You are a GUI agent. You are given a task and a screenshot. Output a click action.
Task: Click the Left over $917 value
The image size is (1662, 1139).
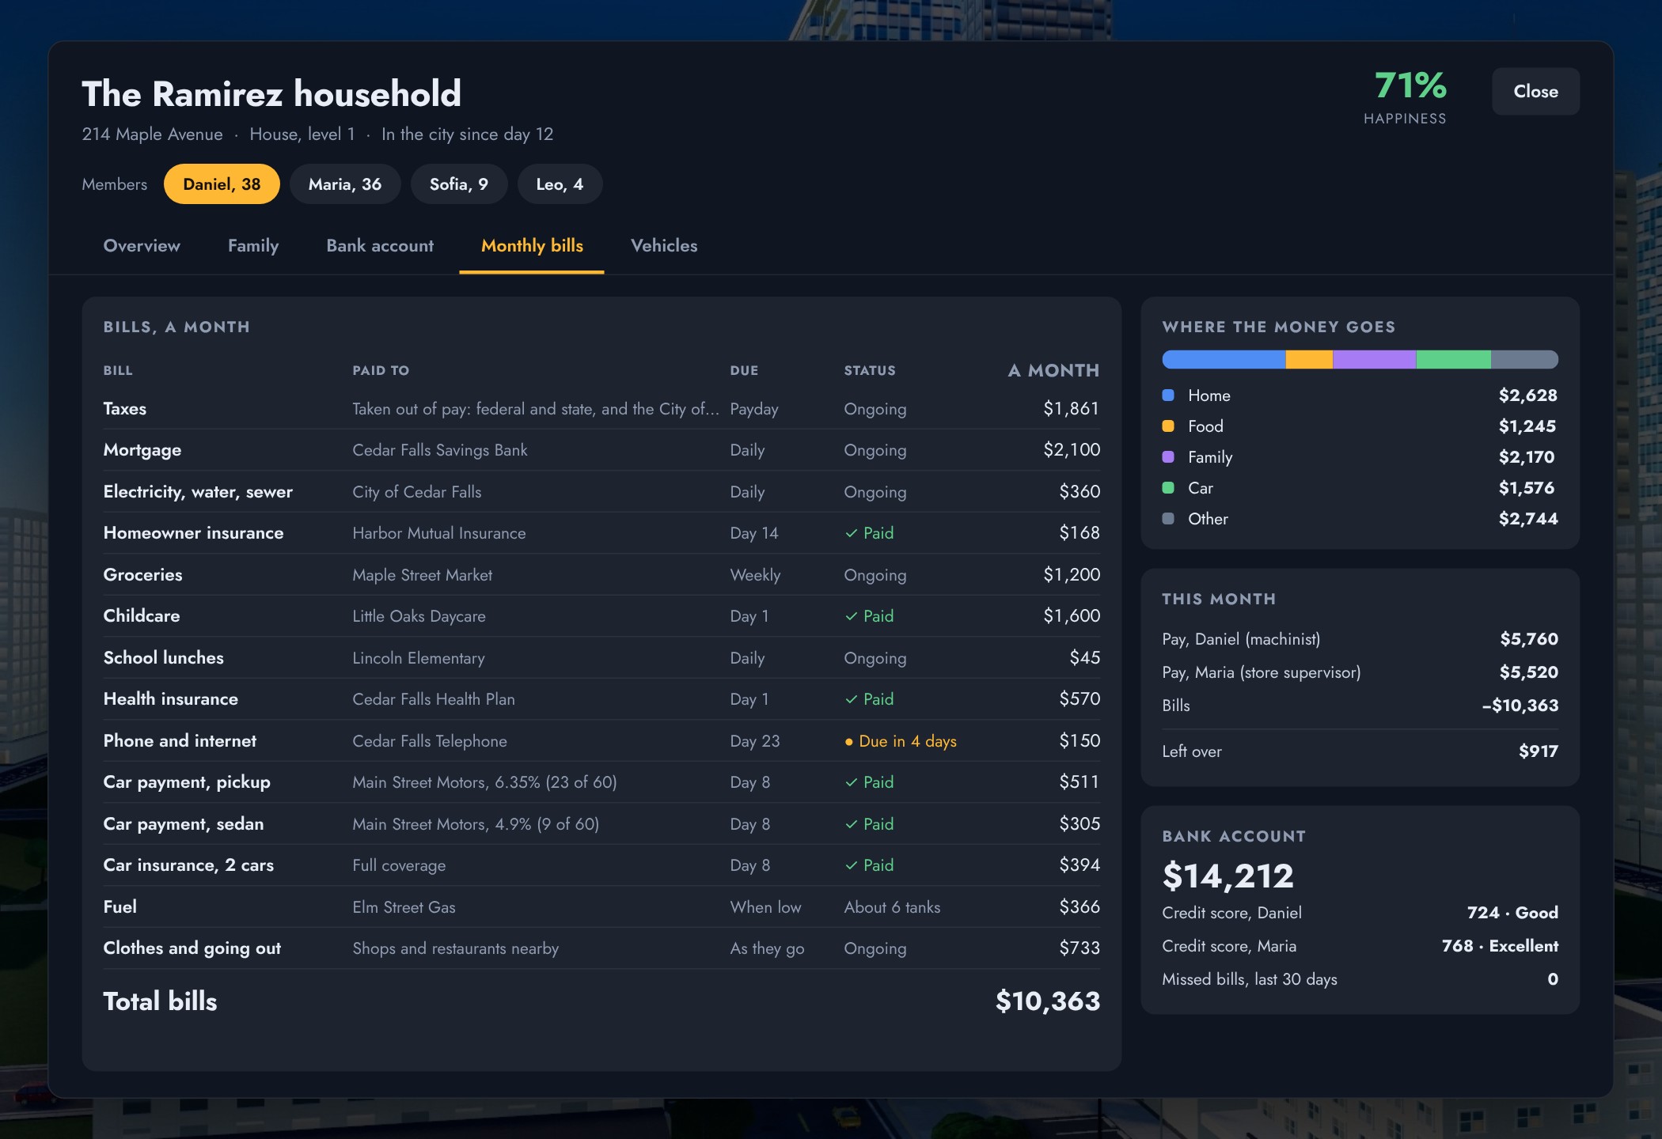1538,751
